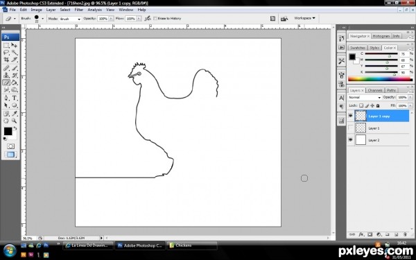Open Flow slider arrow

coord(139,19)
